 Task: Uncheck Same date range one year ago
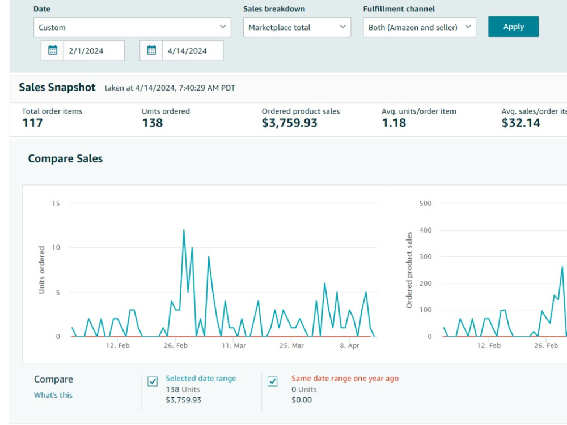click(x=273, y=381)
